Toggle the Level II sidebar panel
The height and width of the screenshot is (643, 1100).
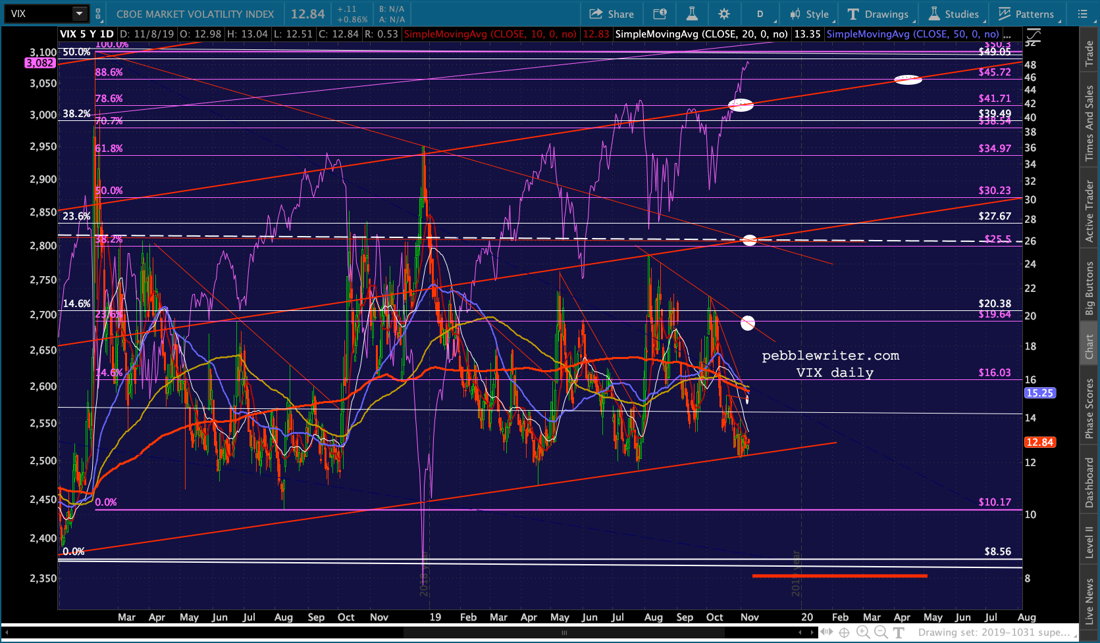pyautogui.click(x=1089, y=542)
